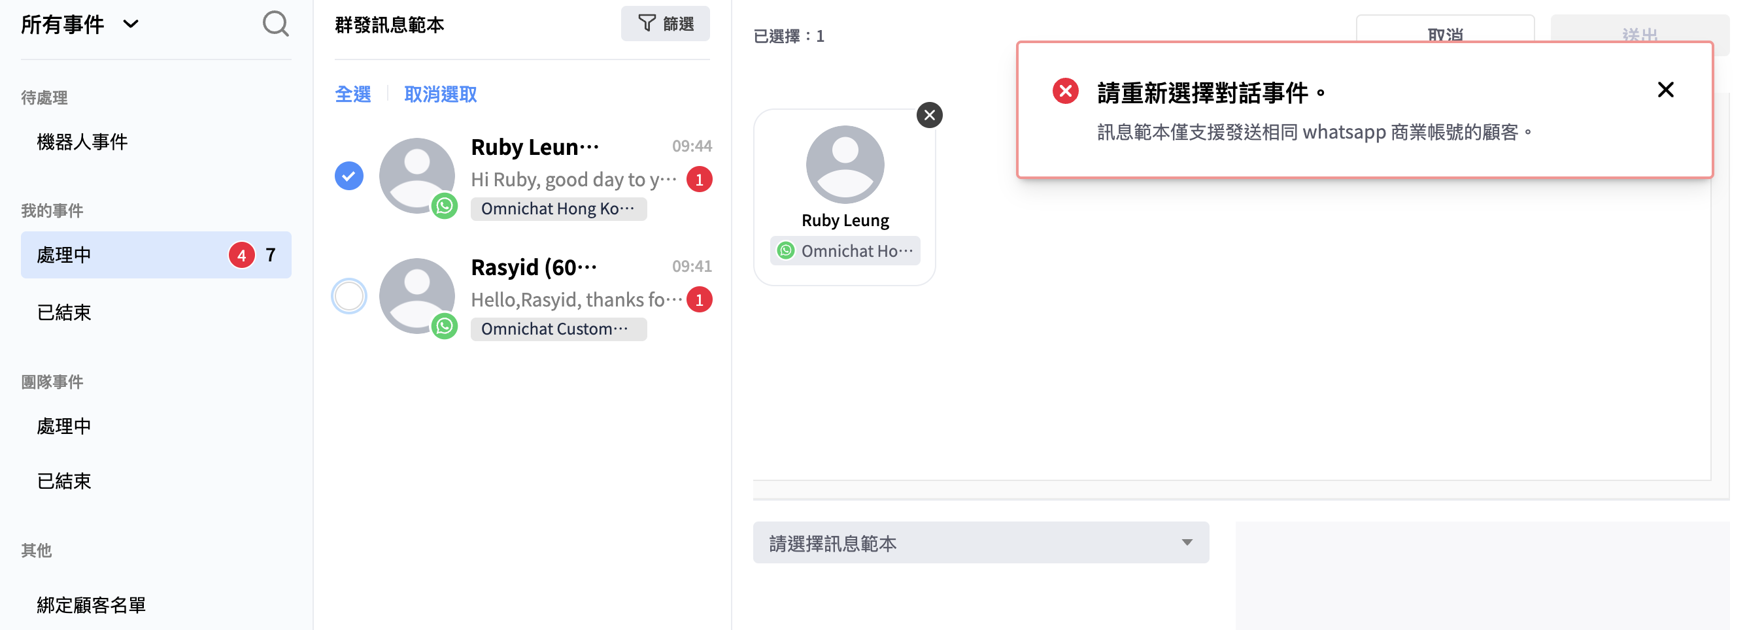Image resolution: width=1747 pixels, height=630 pixels.
Task: Click the filter funnel icon
Action: click(x=647, y=24)
